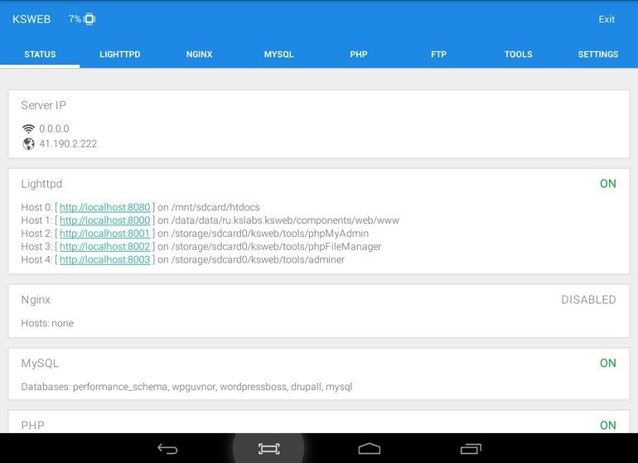Toggle the MySQL ON status
Screen dimensions: 638x463
[608, 363]
